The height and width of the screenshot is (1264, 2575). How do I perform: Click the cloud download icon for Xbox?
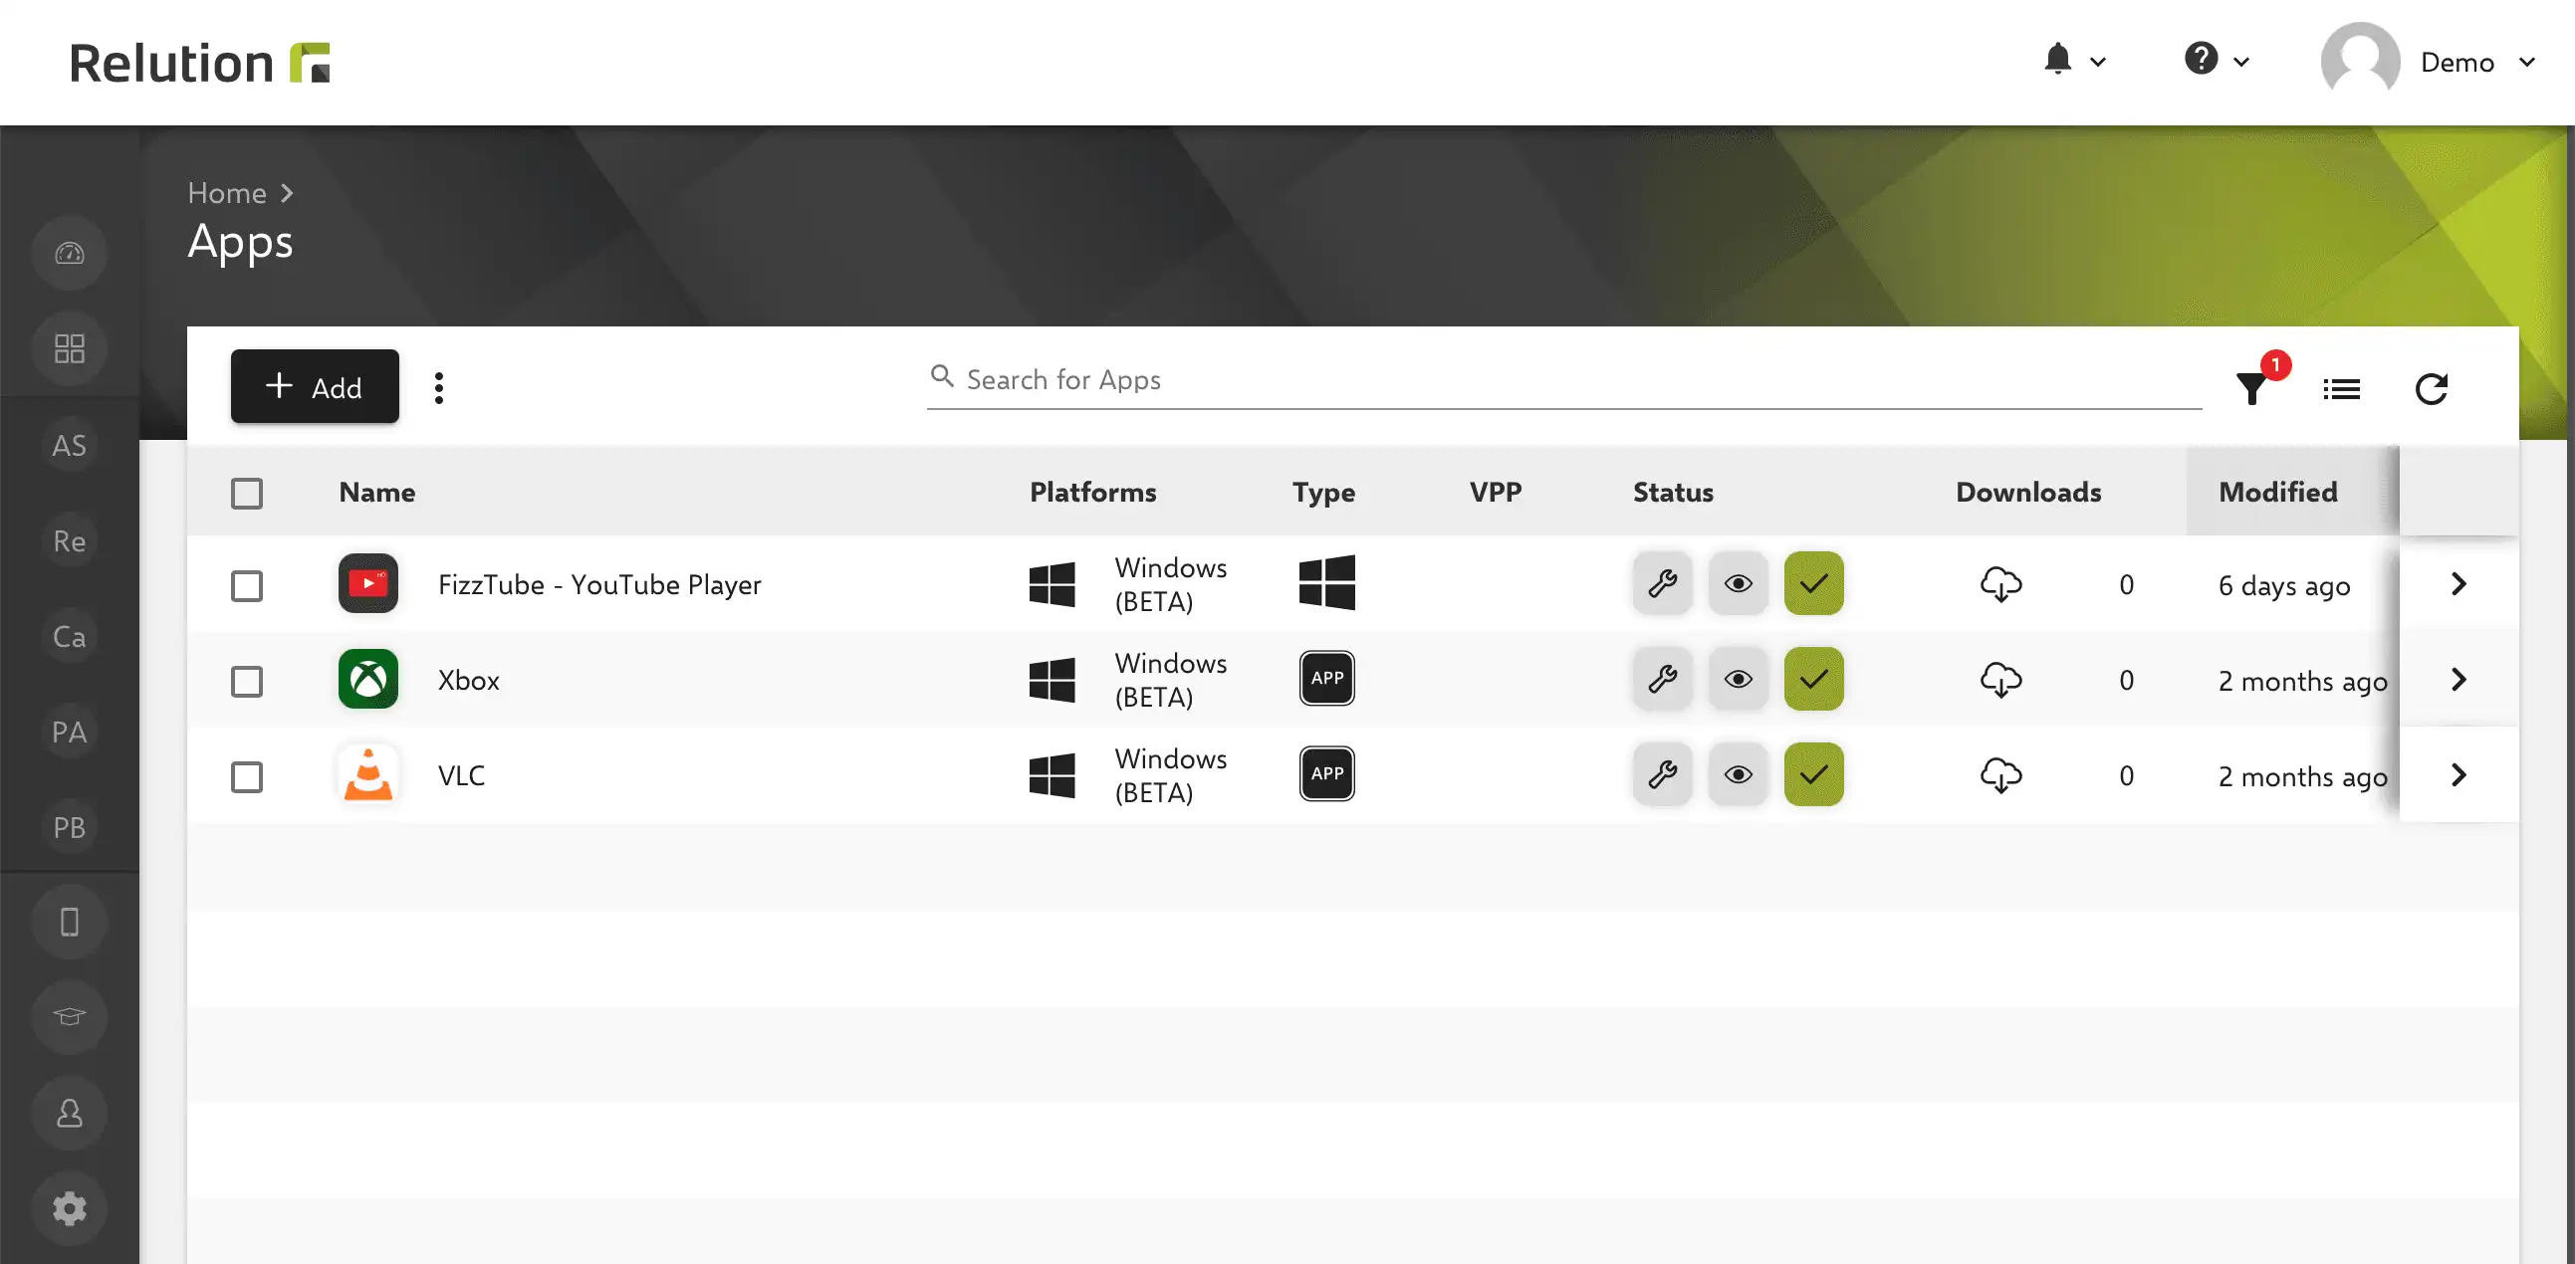tap(2000, 681)
